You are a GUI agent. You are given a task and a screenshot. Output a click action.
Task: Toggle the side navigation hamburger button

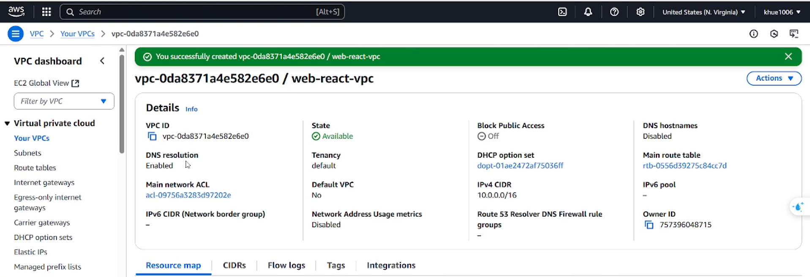coord(16,34)
